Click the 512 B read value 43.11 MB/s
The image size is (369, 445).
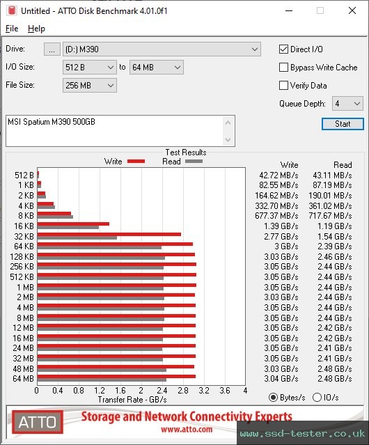332,175
